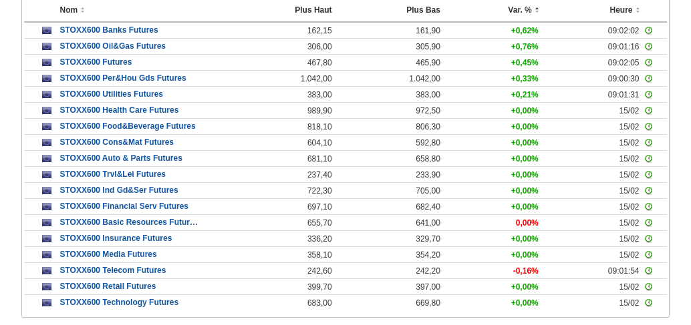
Task: Click the clock icon in the Banks Futures row
Action: [648, 31]
